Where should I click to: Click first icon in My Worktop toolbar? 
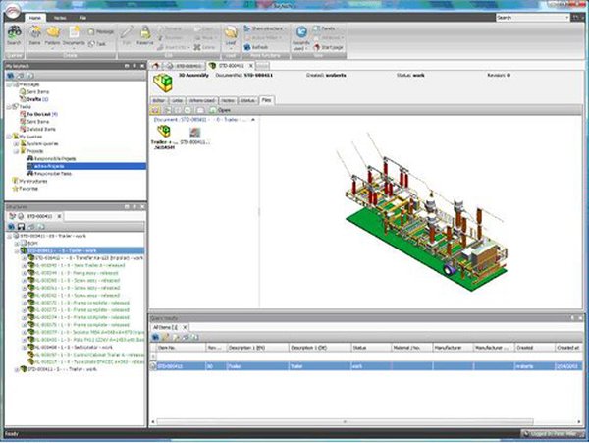[x=11, y=76]
